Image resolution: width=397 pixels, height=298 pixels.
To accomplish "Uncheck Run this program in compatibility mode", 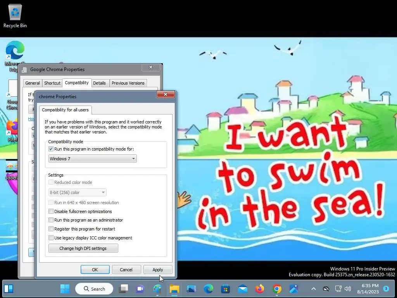I will point(51,149).
